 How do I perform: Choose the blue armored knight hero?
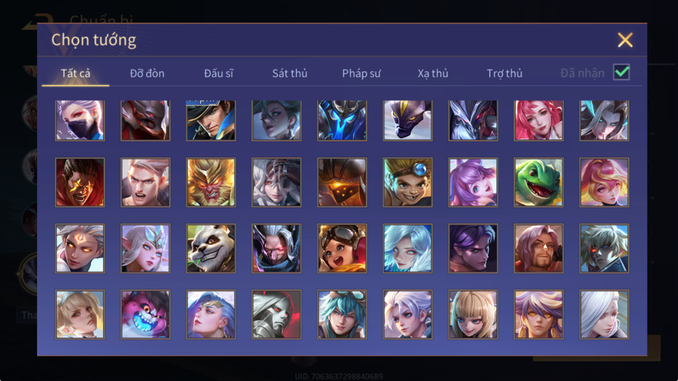coord(342,120)
